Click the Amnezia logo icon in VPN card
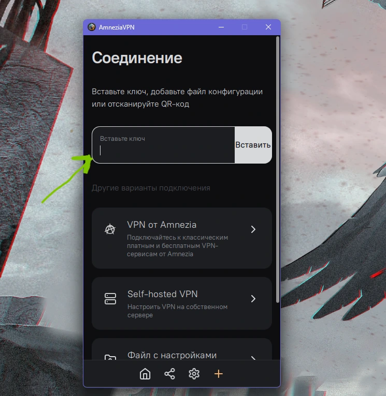This screenshot has height=396, width=386. click(x=110, y=229)
